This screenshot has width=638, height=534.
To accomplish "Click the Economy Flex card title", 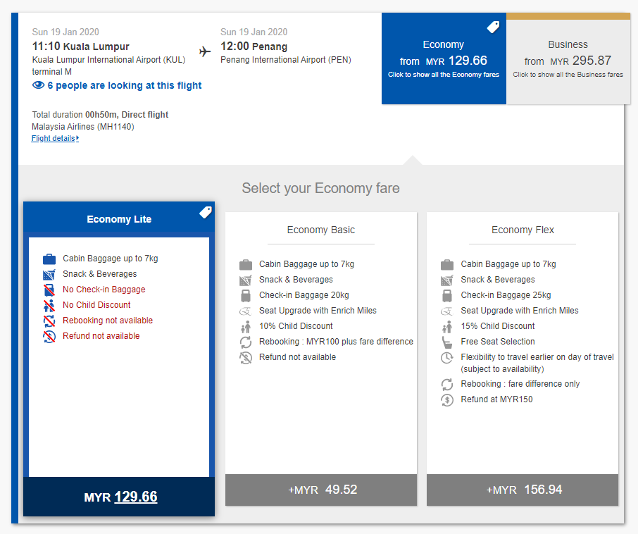I will click(x=523, y=230).
